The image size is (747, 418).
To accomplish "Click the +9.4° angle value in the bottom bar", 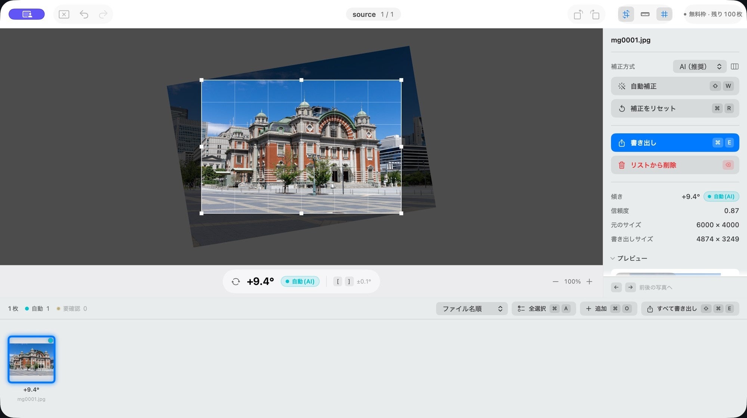I will pos(260,281).
